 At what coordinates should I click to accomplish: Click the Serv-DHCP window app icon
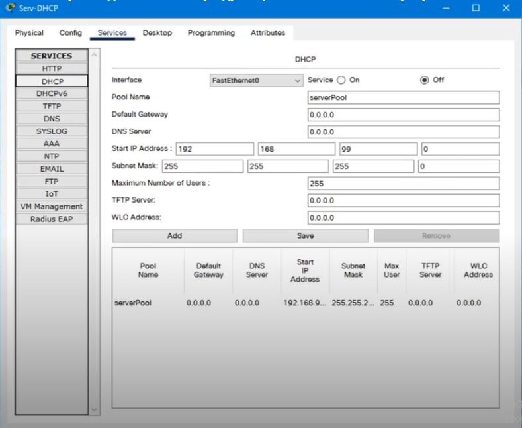point(11,7)
